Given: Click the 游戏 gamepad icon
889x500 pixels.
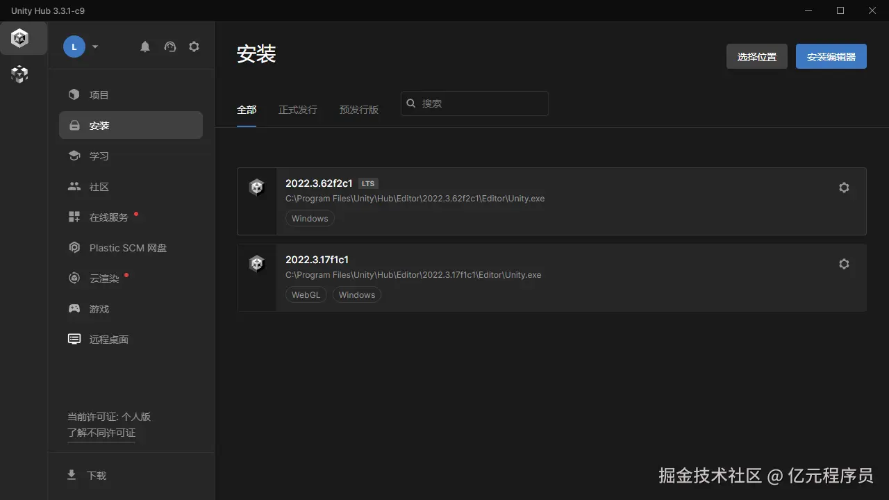Looking at the screenshot, I should click(x=74, y=308).
